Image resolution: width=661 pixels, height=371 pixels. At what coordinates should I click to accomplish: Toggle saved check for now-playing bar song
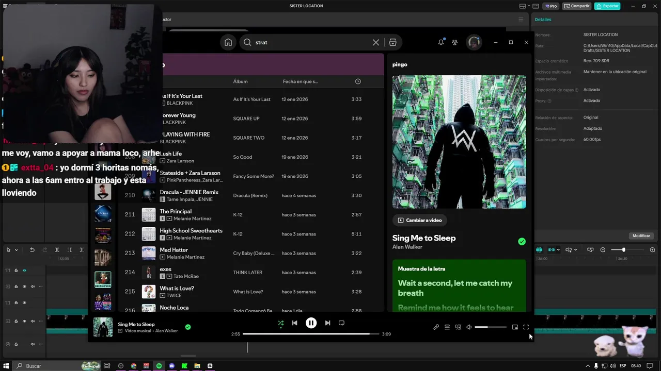click(x=188, y=327)
